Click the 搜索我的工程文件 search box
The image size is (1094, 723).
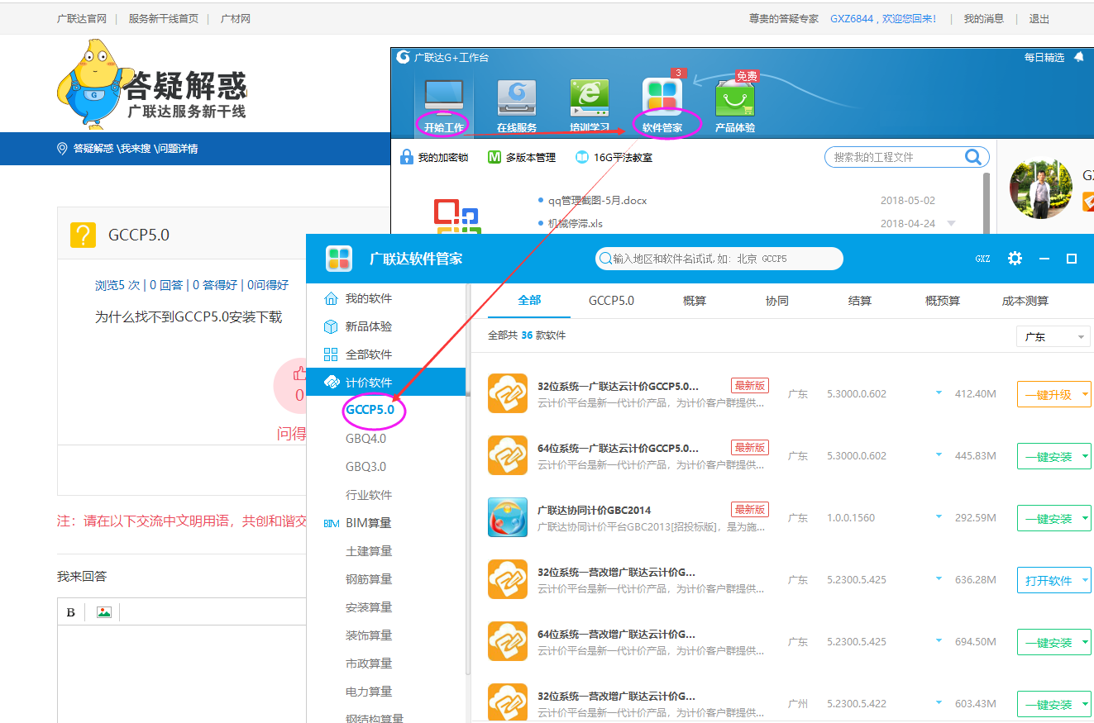[906, 157]
